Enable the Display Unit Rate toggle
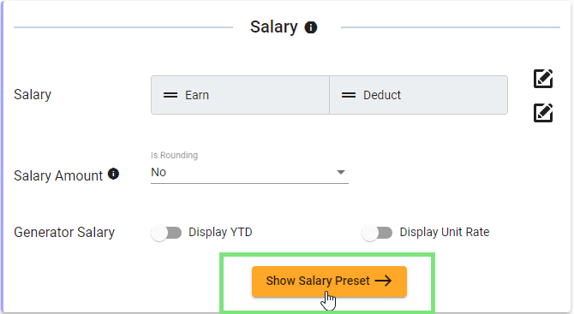 coord(377,233)
